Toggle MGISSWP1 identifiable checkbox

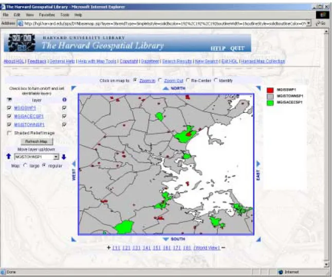click(64, 108)
